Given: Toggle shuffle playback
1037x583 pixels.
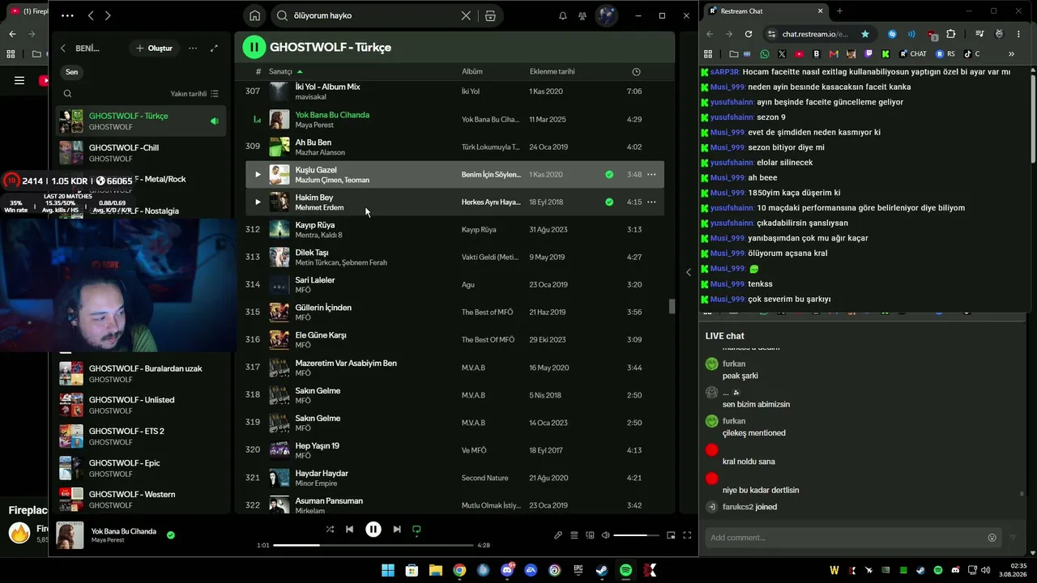Looking at the screenshot, I should point(330,530).
